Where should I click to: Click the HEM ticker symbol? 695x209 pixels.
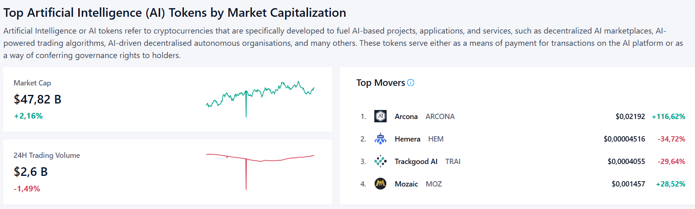coord(436,139)
